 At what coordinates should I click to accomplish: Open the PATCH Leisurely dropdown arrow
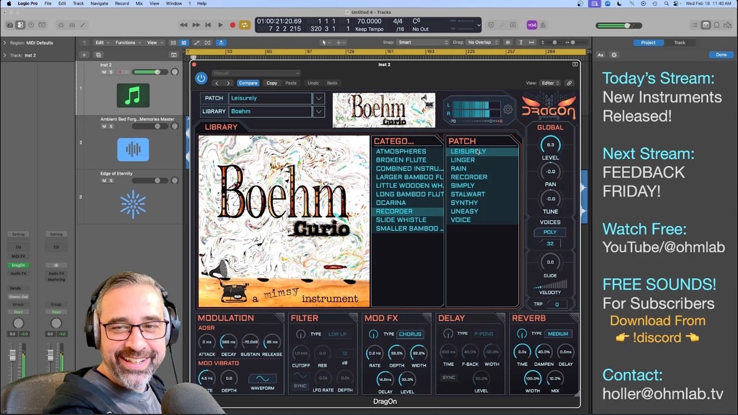[x=318, y=98]
